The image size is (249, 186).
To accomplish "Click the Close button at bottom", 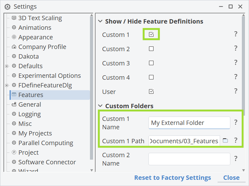I will (x=231, y=178).
